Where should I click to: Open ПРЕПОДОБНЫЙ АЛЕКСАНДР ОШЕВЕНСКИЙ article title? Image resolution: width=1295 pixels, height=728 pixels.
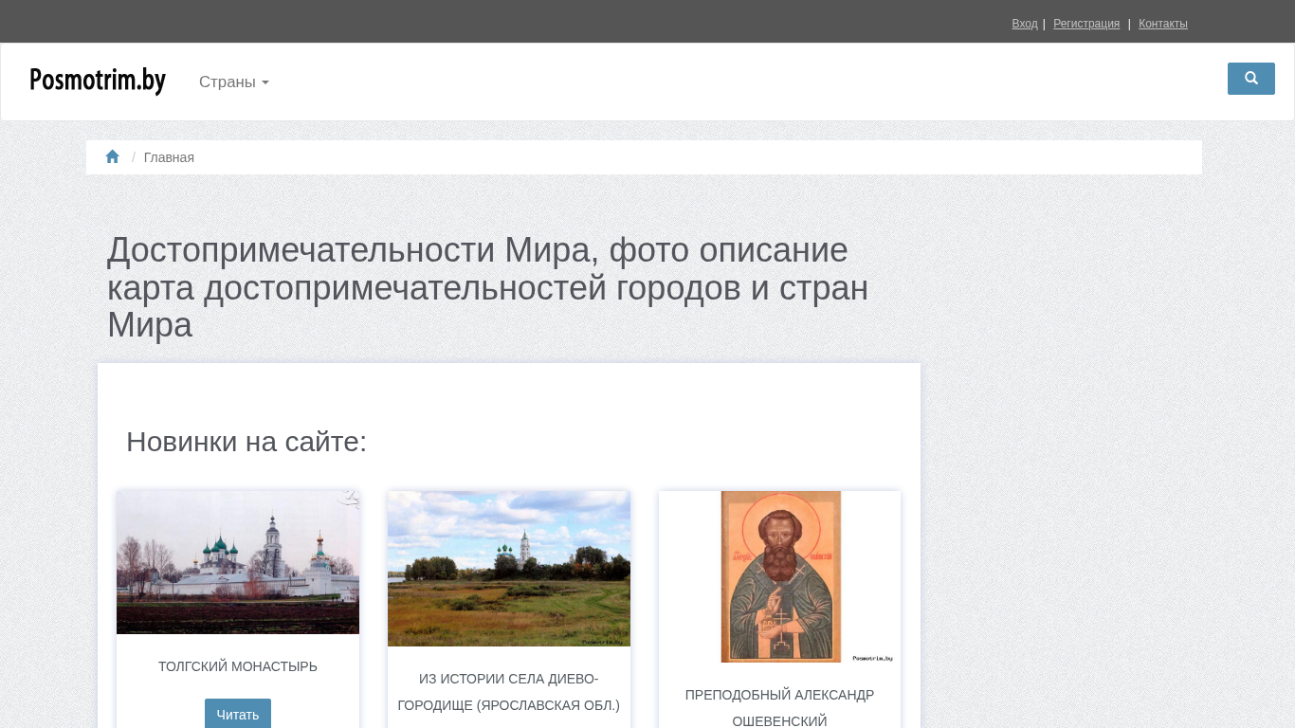point(780,708)
